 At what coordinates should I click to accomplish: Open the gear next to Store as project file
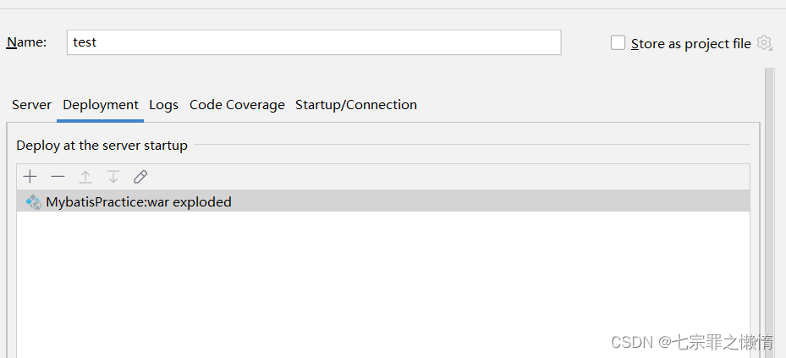pos(765,43)
